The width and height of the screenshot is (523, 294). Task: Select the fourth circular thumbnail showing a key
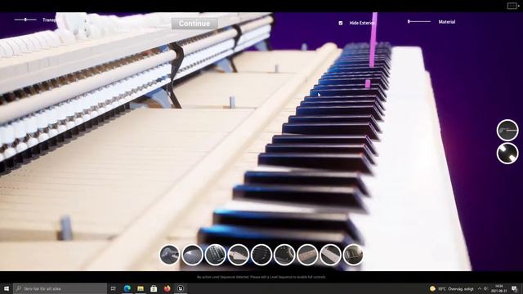pos(239,255)
